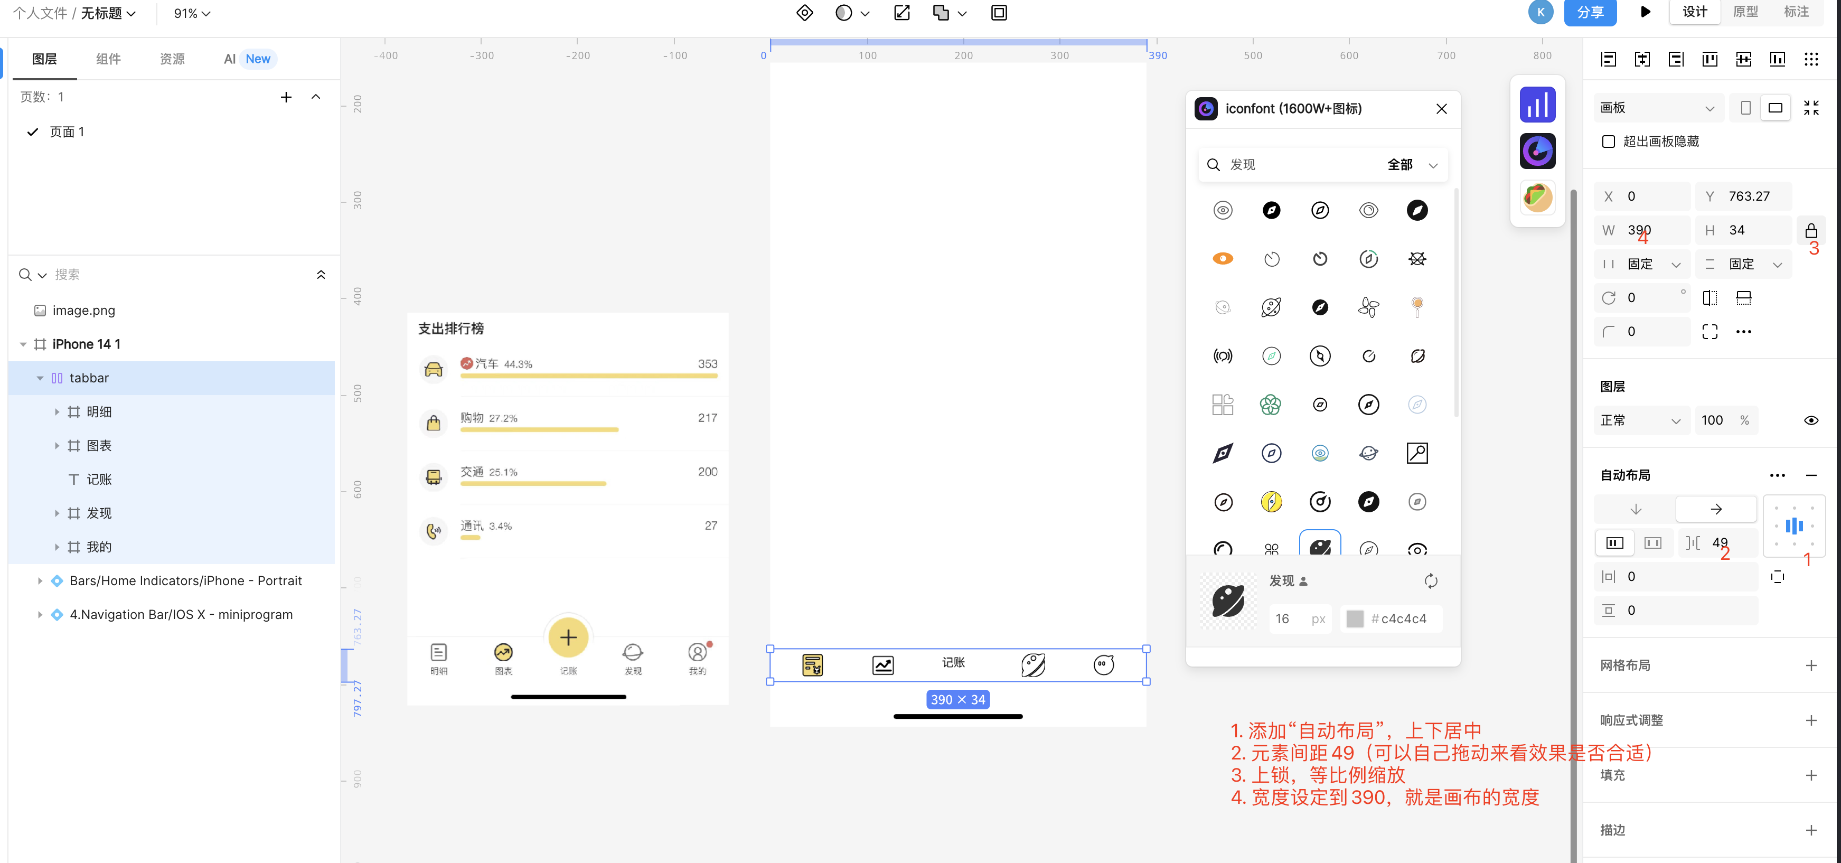
Task: Collapse the tabbar layer group
Action: pos(40,378)
